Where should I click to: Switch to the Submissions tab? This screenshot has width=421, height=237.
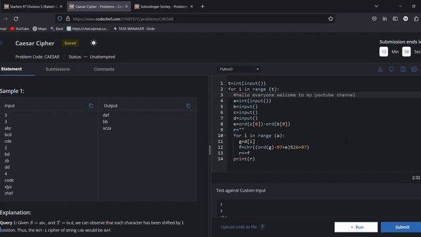(57, 69)
